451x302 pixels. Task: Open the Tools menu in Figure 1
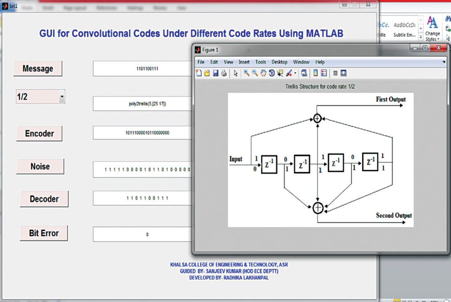(x=261, y=62)
